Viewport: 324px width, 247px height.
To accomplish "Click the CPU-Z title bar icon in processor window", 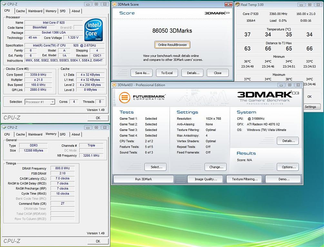I will tap(4, 4).
